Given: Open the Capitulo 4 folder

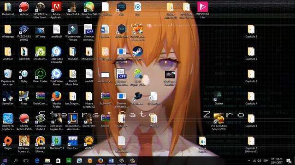Looking at the screenshot, I should tap(251, 97).
